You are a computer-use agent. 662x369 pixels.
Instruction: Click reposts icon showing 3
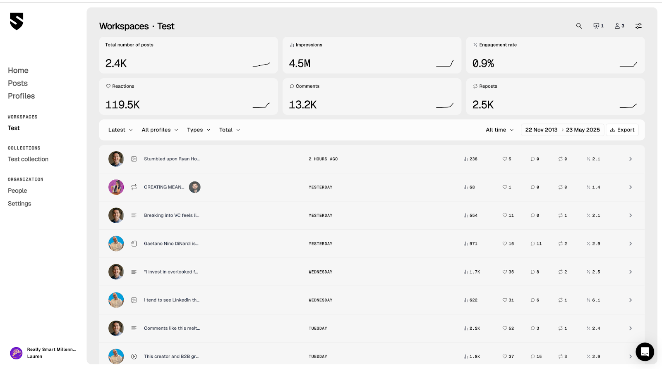pos(560,357)
